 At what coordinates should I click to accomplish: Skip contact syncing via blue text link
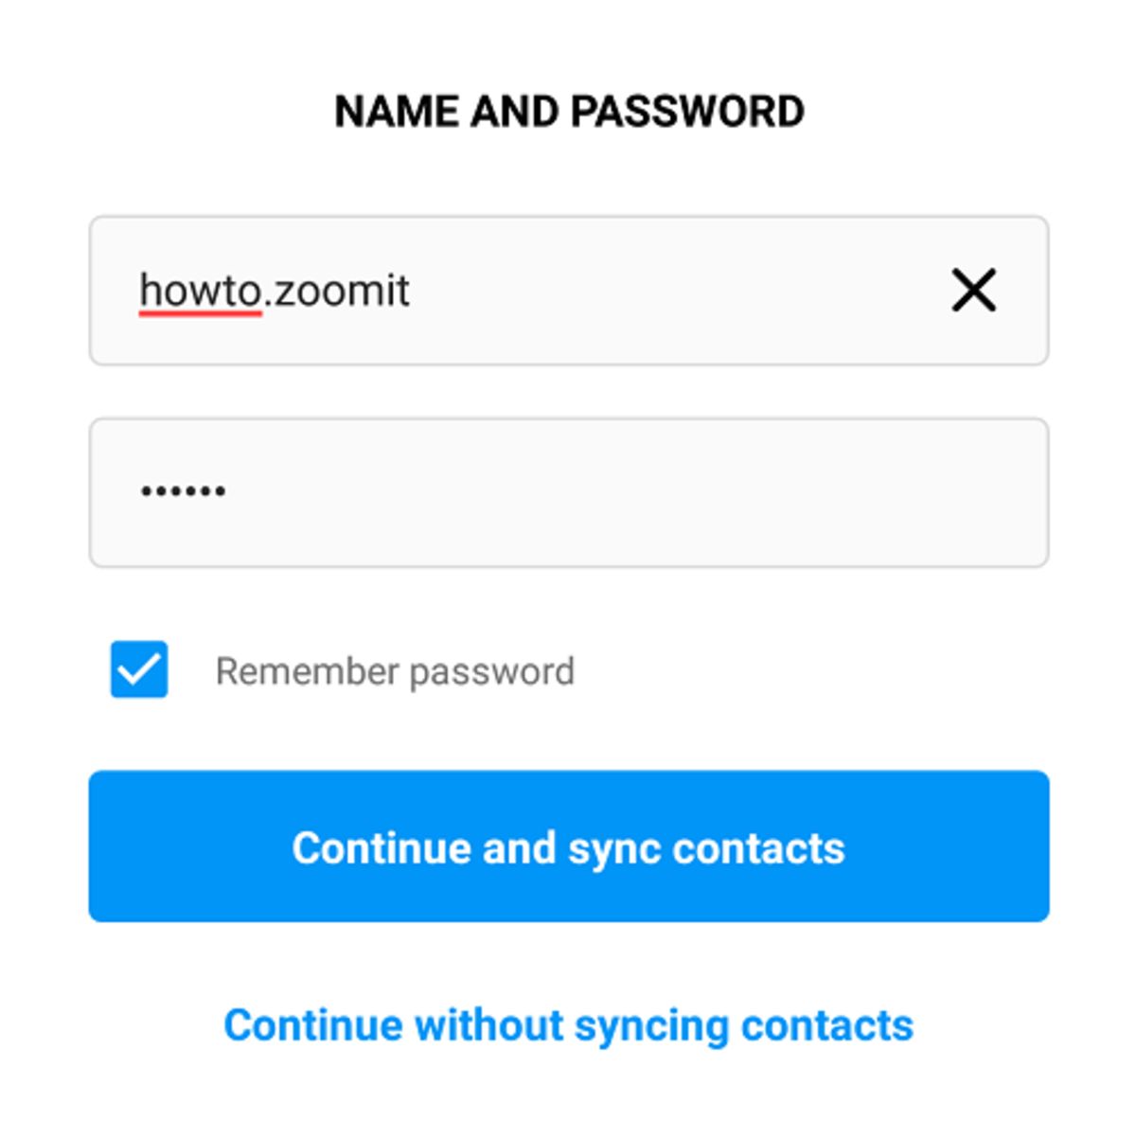[569, 1024]
